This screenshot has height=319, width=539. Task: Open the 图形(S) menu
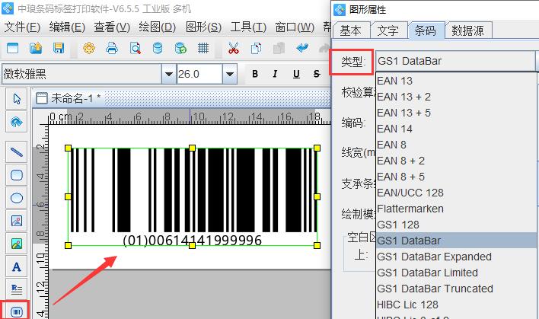(x=203, y=27)
